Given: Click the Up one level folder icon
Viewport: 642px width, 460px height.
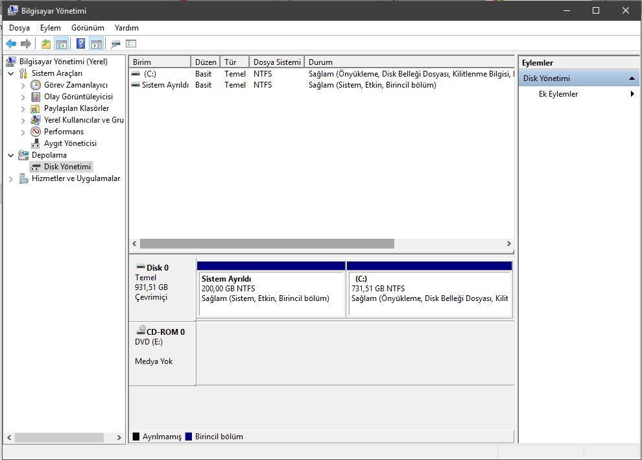Looking at the screenshot, I should tap(46, 43).
